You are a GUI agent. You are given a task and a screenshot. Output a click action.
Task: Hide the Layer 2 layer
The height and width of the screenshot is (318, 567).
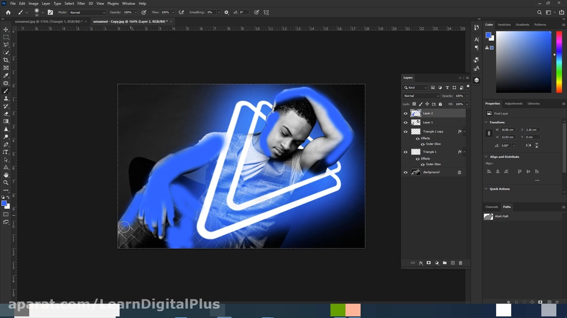(405, 114)
